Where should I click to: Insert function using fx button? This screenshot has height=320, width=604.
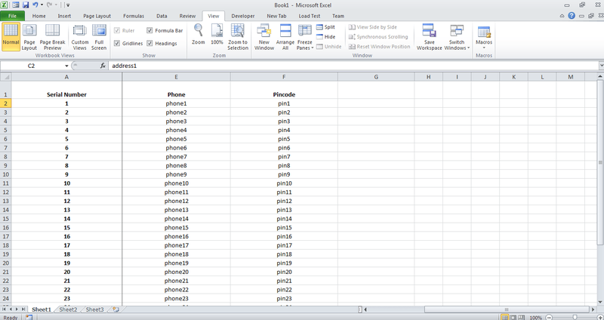tap(103, 66)
